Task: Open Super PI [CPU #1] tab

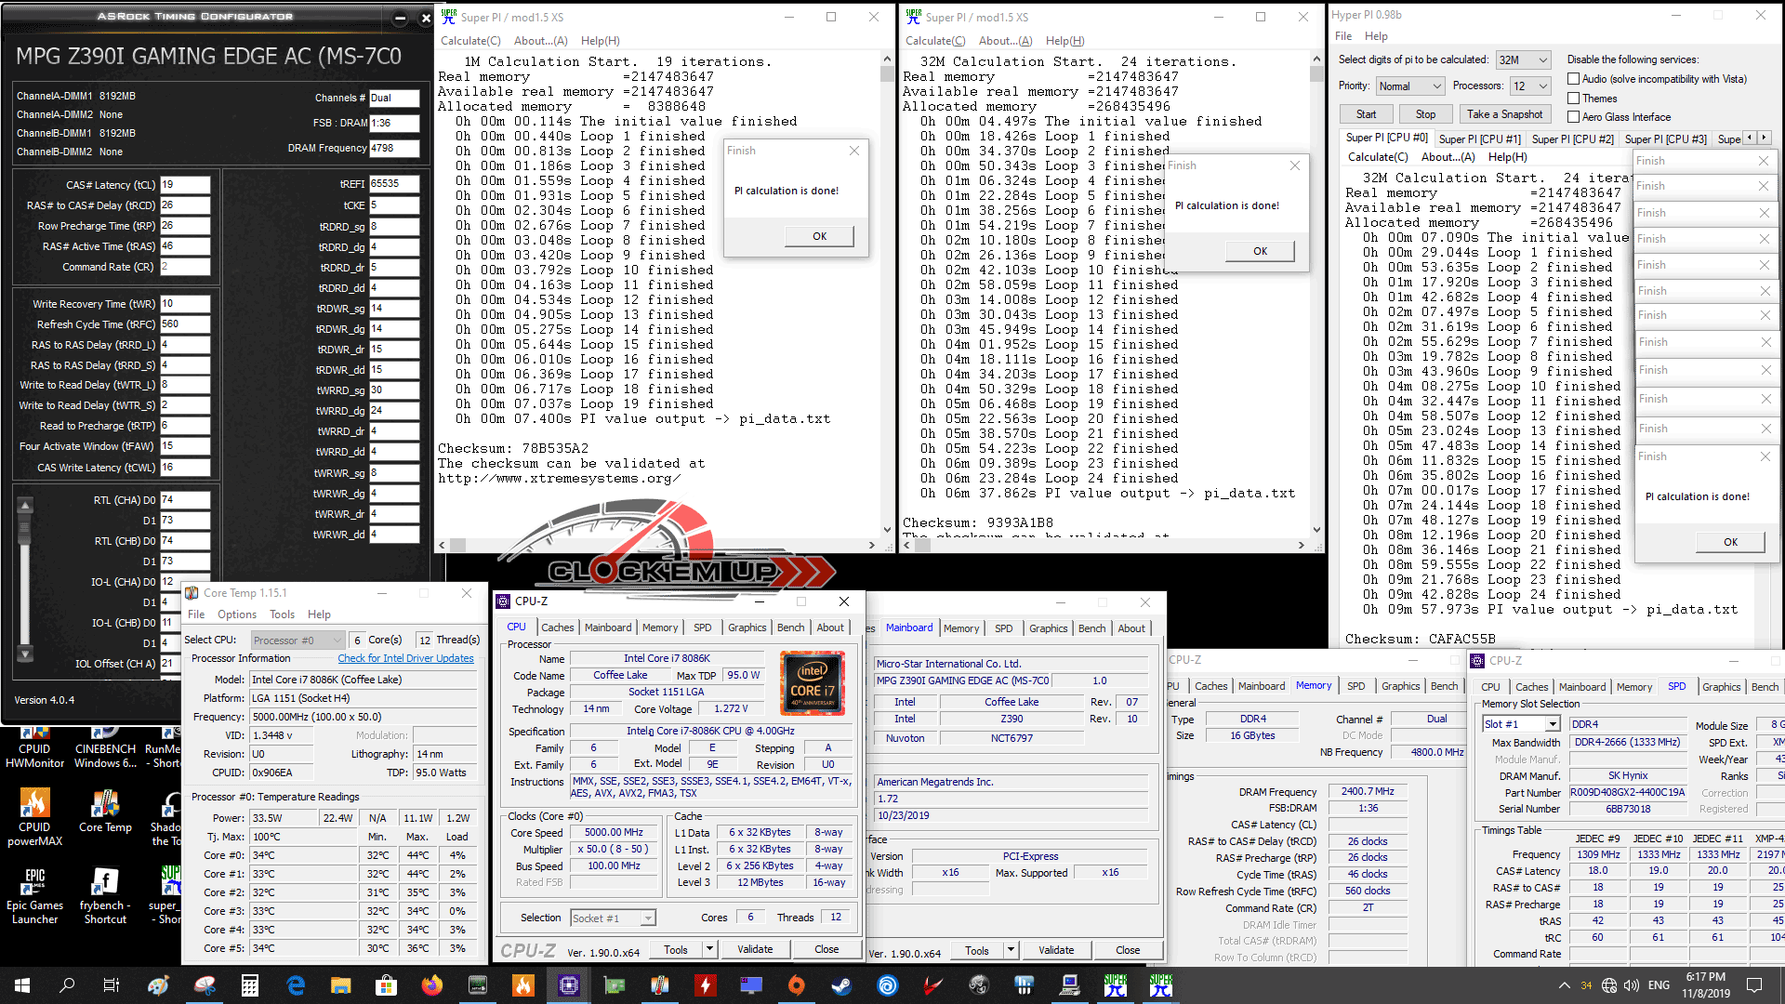Action: tap(1479, 139)
